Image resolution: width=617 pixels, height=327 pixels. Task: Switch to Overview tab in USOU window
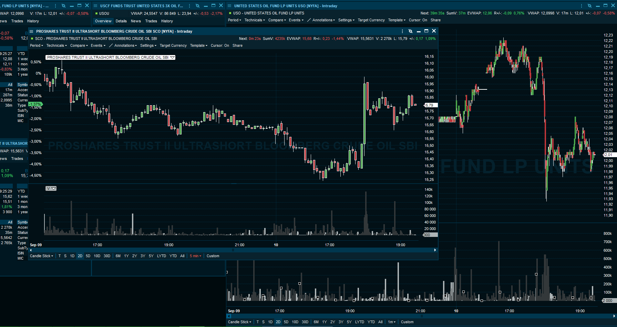pos(103,21)
